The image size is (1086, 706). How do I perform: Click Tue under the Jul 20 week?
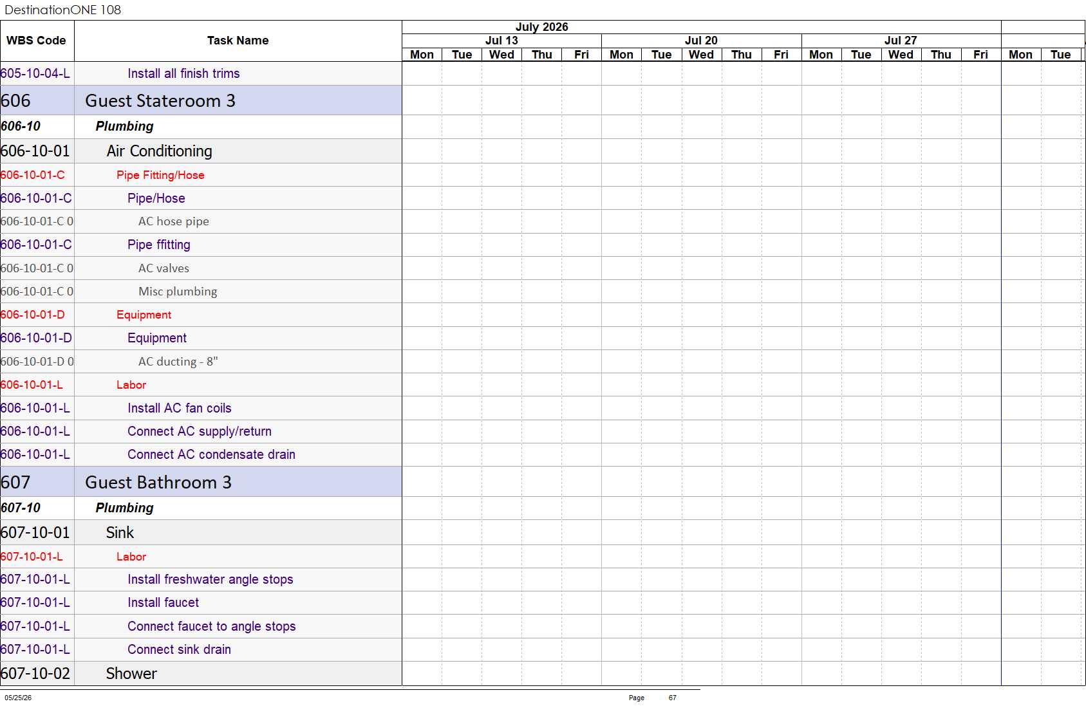pyautogui.click(x=661, y=55)
